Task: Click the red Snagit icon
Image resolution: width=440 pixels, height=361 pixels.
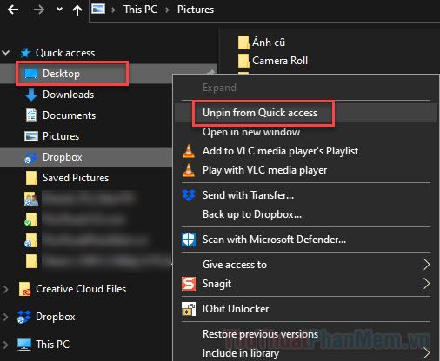Action: (189, 284)
